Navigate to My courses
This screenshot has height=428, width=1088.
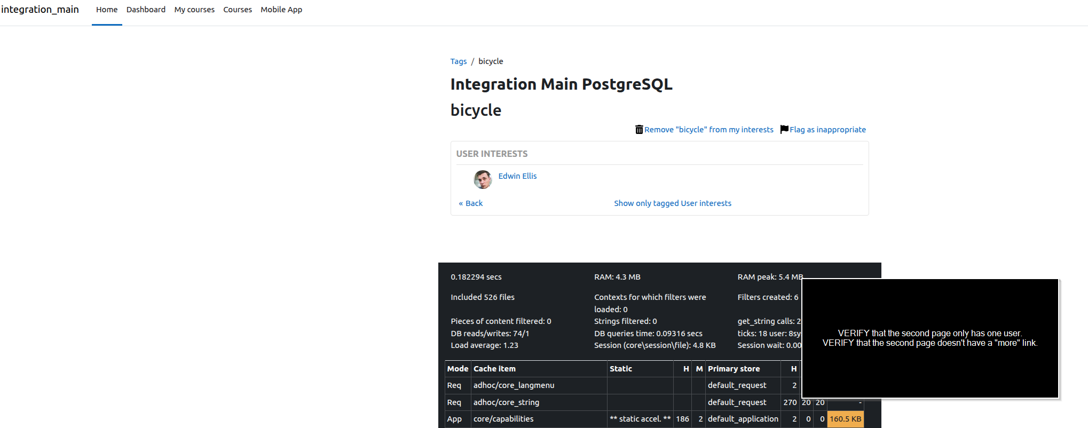(194, 10)
